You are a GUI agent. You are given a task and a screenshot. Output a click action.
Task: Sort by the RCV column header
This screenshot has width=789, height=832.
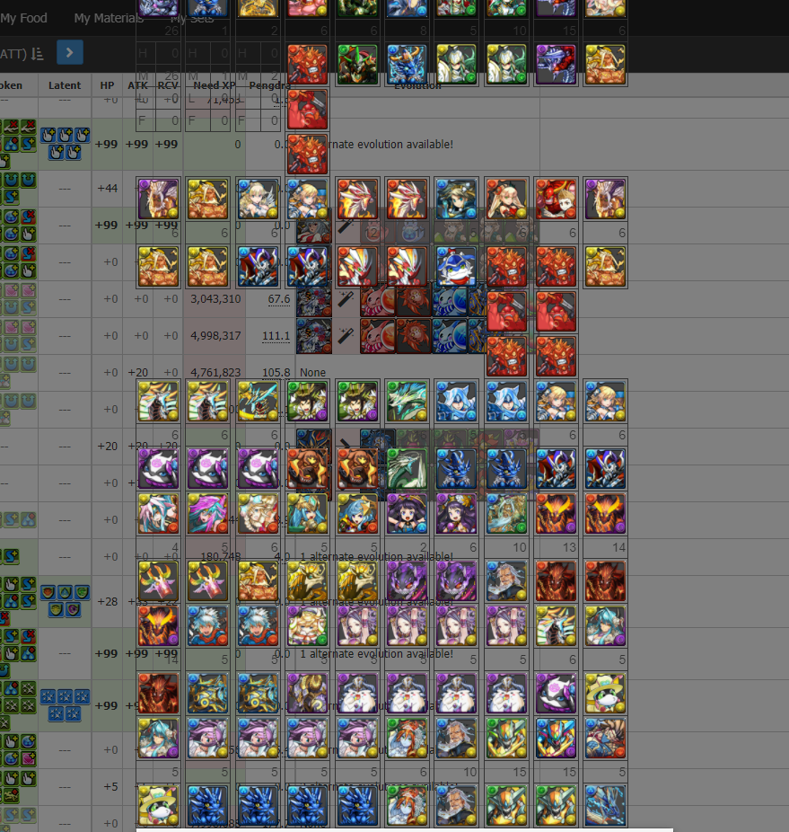point(168,85)
